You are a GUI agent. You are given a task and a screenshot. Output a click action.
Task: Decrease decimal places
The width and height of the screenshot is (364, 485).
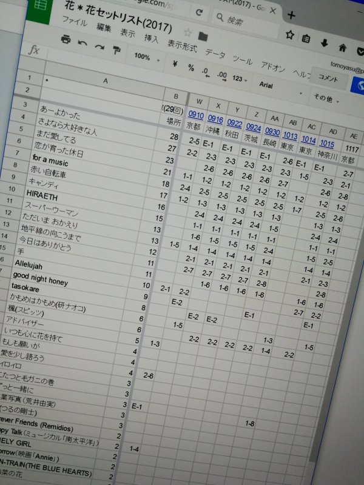click(x=206, y=72)
